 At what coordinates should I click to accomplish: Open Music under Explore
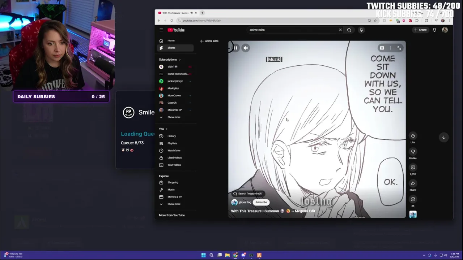pos(176,190)
